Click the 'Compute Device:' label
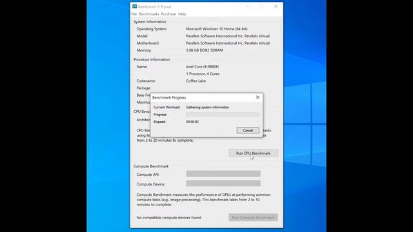Viewport: 413px width, 232px height. tap(150, 184)
